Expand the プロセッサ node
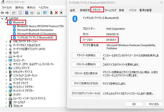 click(6, 106)
